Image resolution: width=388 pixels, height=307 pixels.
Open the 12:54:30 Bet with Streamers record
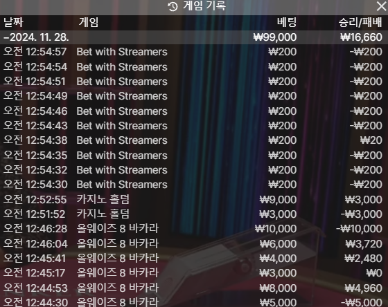(x=194, y=185)
